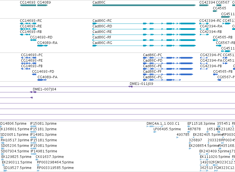Select the Cad86C-RG transcript label
Image resolution: width=235 pixels, height=172 pixels.
(x=102, y=43)
